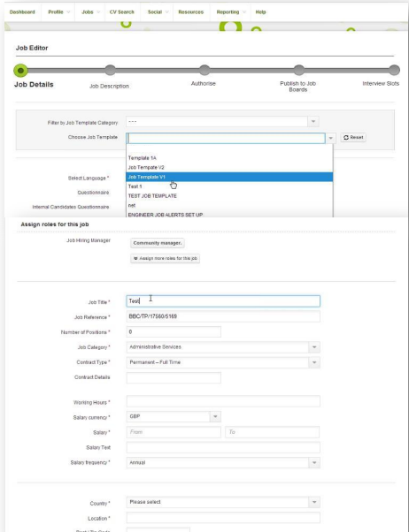Open the Contract Type dropdown
Screen dimensions: 409x532
pyautogui.click(x=223, y=362)
